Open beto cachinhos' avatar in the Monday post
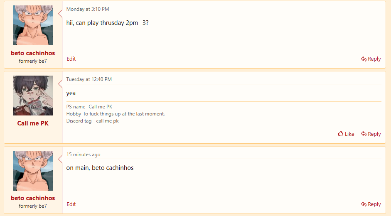Viewport: 391px width, 216px height. click(x=33, y=25)
